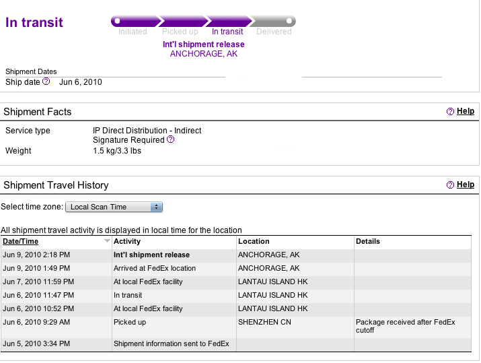
Task: Click the Ship date help question icon
Action: pyautogui.click(x=46, y=81)
